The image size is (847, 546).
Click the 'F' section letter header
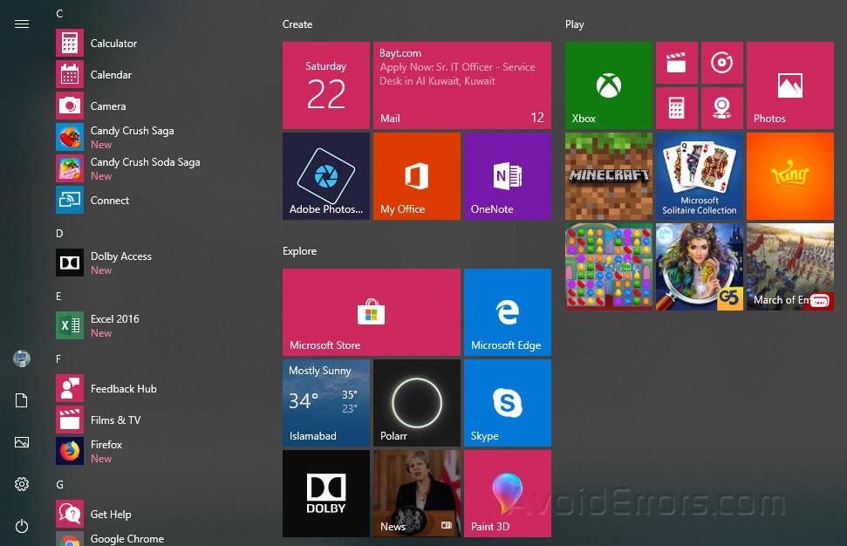[x=58, y=358]
